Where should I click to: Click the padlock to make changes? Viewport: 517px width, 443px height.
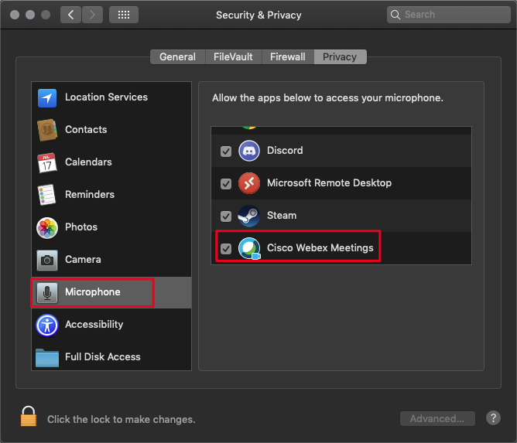[x=29, y=416]
